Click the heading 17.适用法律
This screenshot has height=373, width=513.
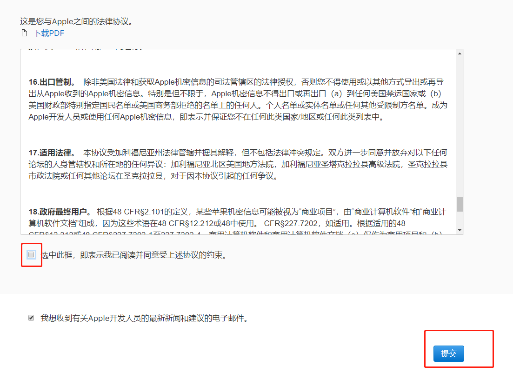tap(51, 153)
